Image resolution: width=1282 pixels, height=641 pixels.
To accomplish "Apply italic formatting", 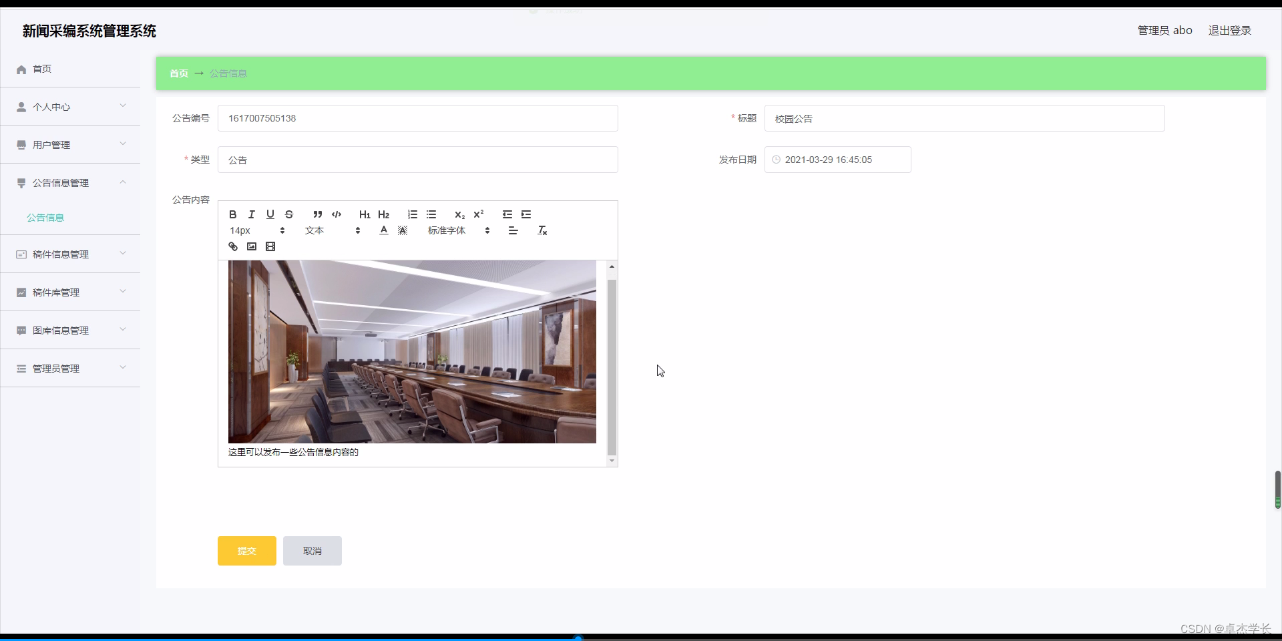I will (x=251, y=214).
